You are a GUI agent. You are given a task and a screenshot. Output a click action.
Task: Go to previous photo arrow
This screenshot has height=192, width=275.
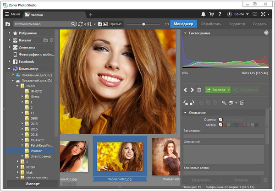pos(185,90)
